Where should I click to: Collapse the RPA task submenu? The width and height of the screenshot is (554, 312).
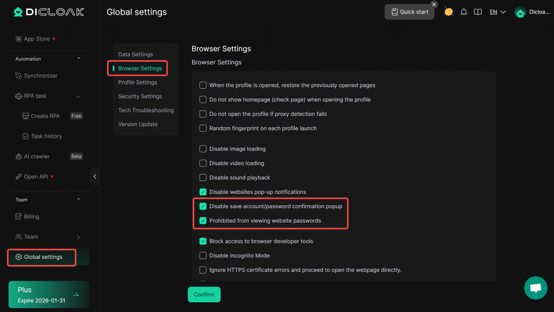(x=78, y=96)
